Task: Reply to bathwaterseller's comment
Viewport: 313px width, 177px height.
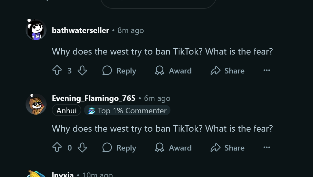Action: coord(119,71)
